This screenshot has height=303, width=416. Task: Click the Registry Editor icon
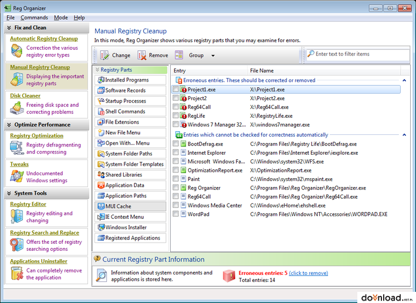(16, 216)
